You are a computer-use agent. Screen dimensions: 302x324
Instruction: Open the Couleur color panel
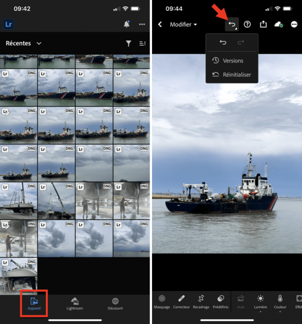280,302
